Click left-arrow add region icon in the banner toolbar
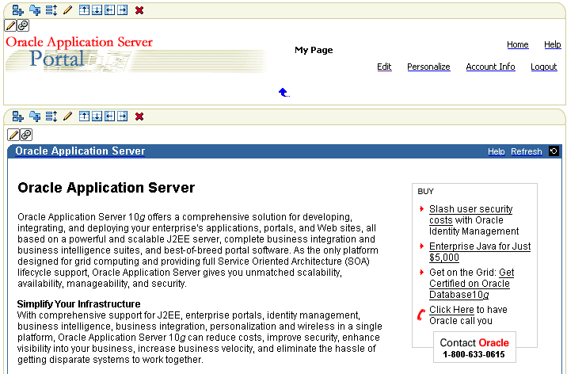Image resolution: width=567 pixels, height=374 pixels. pyautogui.click(x=109, y=10)
